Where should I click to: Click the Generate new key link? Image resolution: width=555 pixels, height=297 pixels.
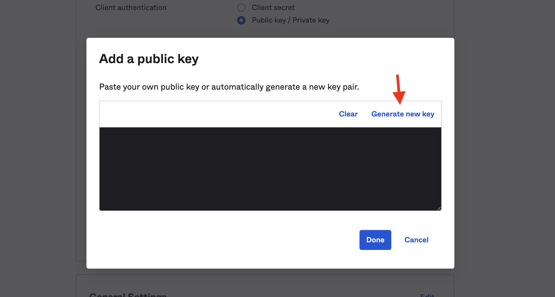[403, 114]
